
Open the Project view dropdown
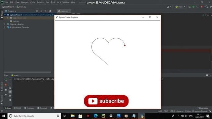[x=11, y=11]
